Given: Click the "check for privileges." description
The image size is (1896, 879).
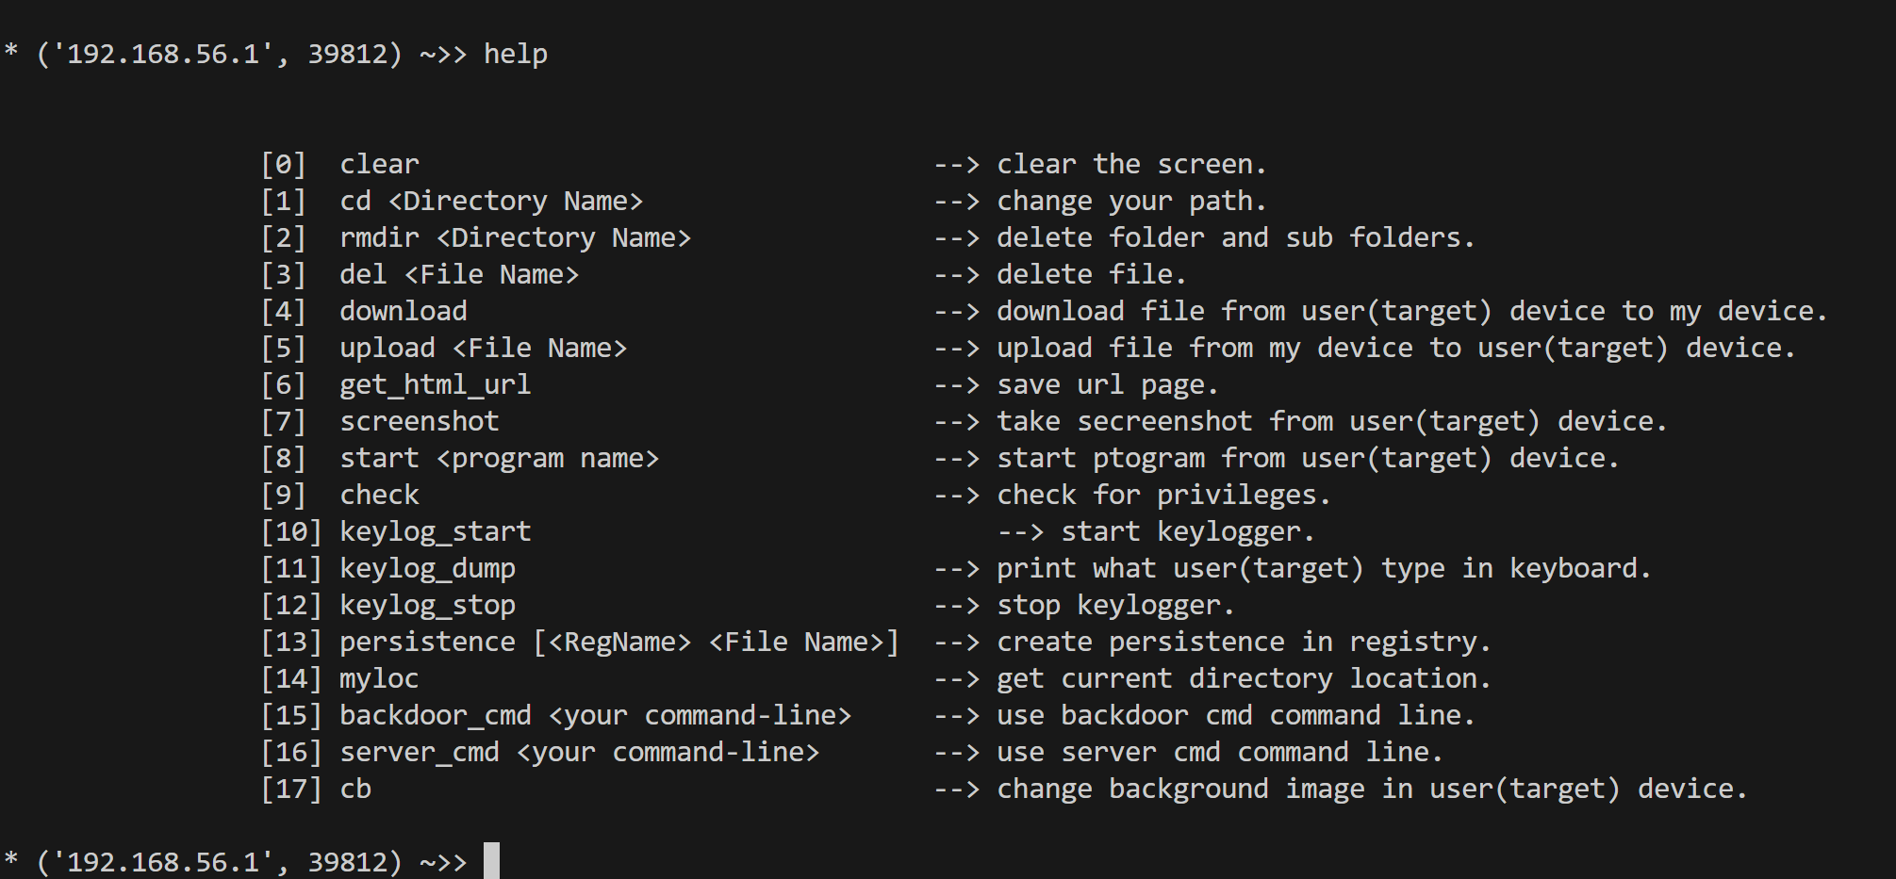Looking at the screenshot, I should point(1163,495).
